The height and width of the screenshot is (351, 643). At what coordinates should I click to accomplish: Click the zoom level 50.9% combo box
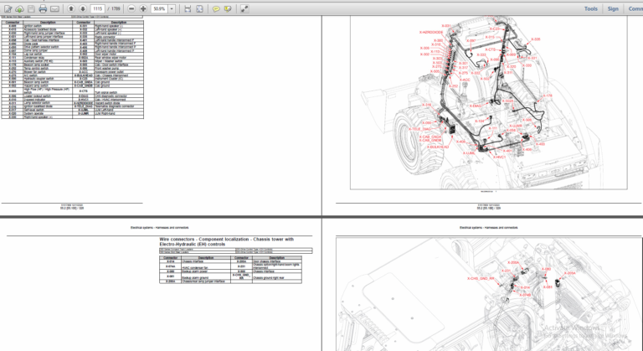click(x=159, y=8)
